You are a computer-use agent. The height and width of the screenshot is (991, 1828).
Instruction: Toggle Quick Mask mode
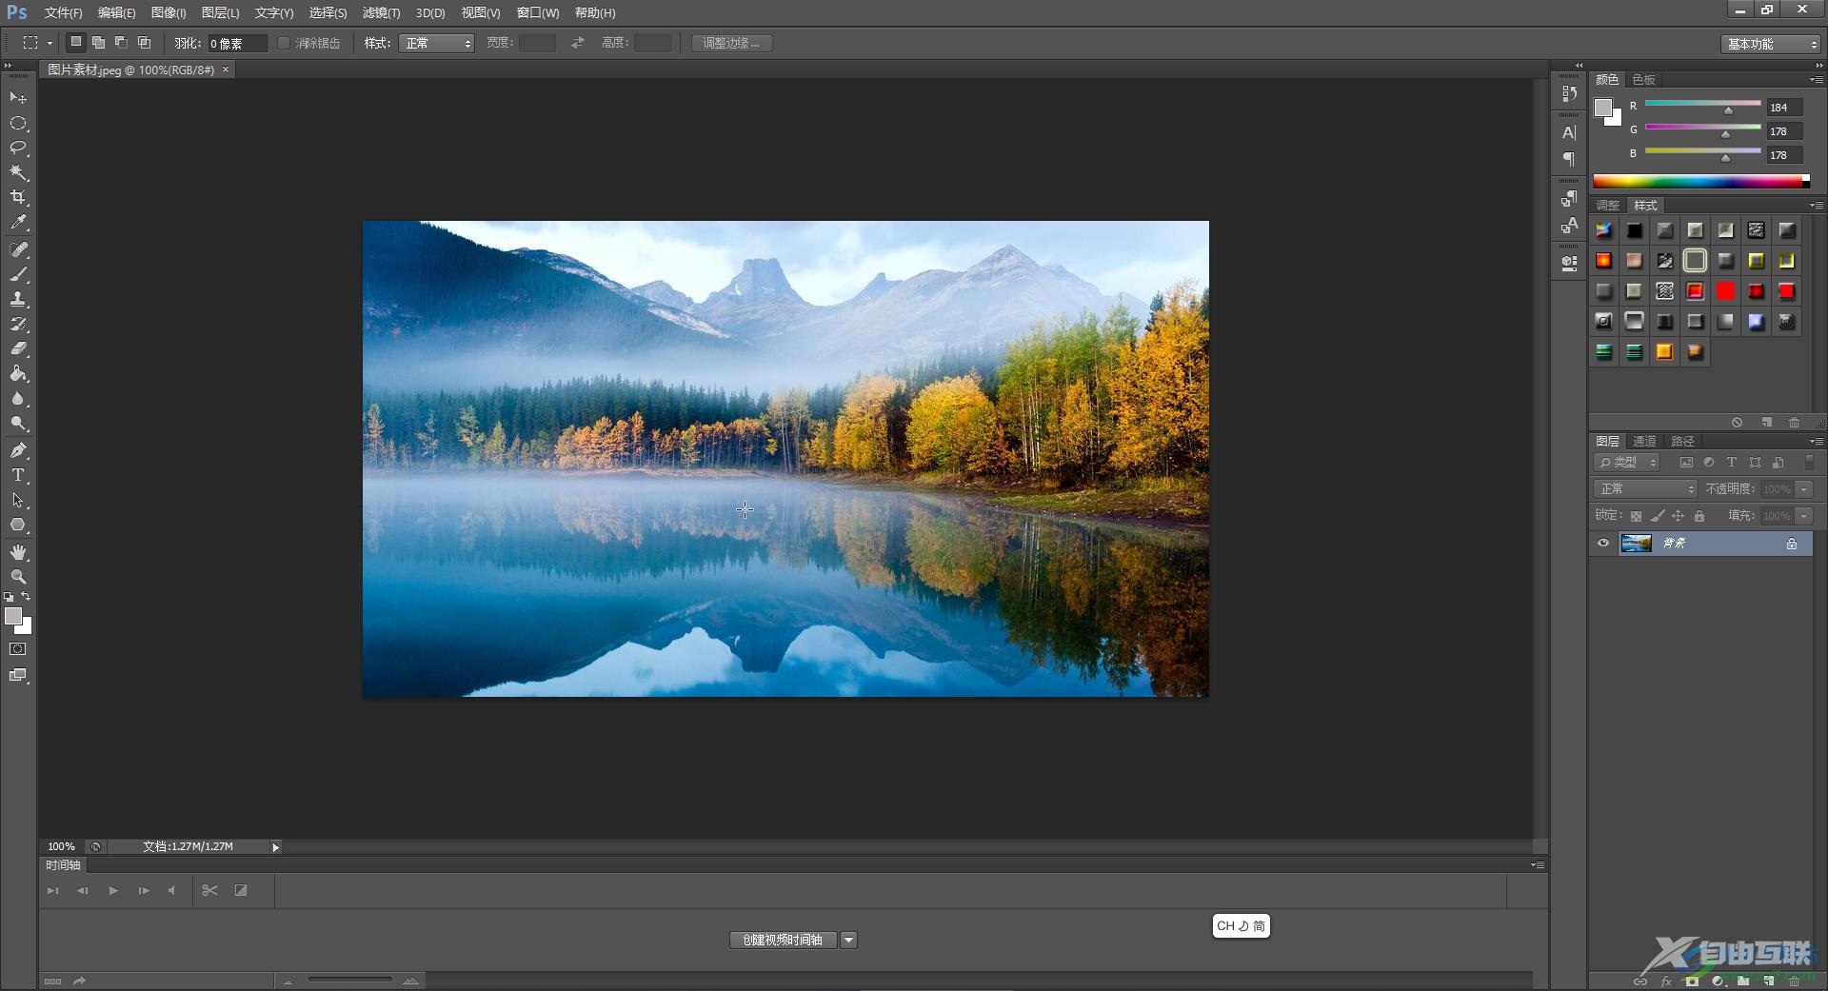tap(18, 649)
